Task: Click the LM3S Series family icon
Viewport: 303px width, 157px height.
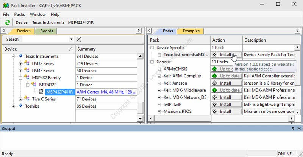Action: tap(27, 63)
